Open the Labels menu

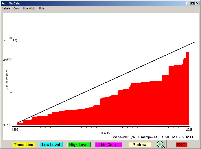(6, 8)
